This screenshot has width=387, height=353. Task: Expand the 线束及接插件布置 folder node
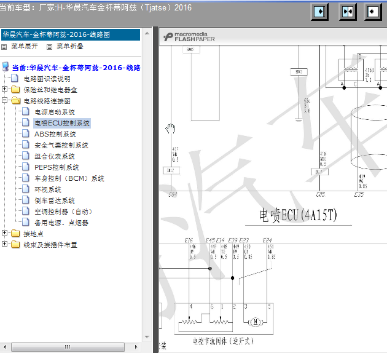(4, 244)
